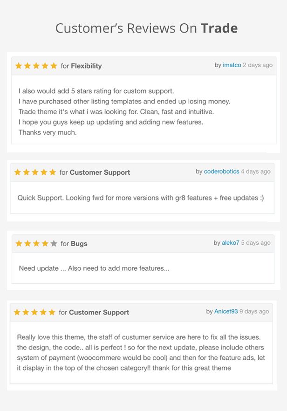Click the Flexibility rating category label
This screenshot has width=287, height=411.
tap(86, 66)
